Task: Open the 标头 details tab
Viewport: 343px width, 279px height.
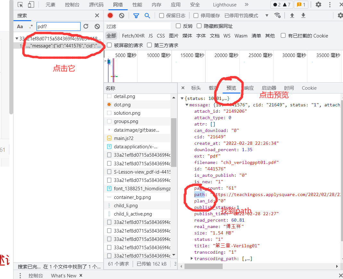Action: 196,88
